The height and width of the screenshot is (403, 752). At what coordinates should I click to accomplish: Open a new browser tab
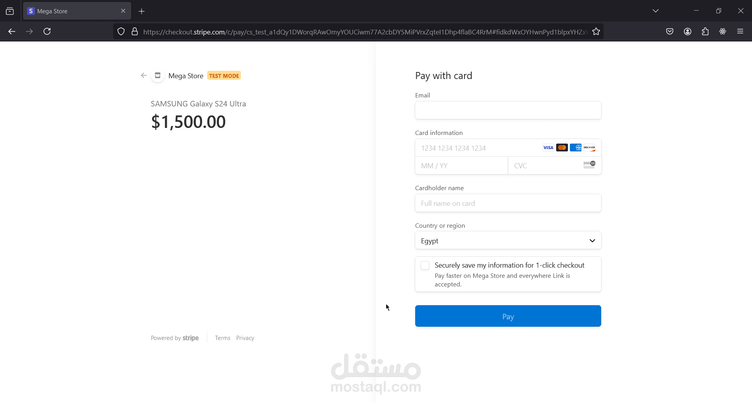tap(142, 11)
